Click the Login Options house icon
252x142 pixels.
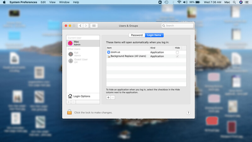click(70, 96)
